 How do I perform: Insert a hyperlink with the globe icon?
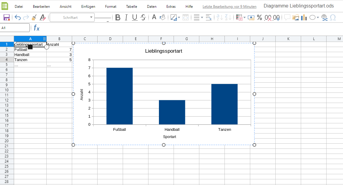tap(324, 17)
